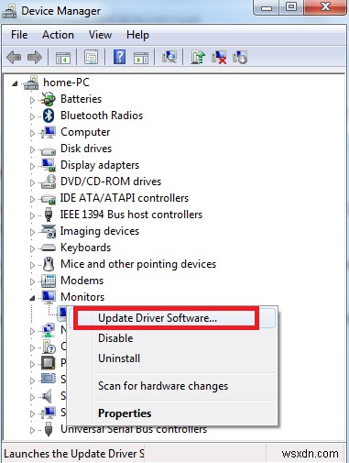Expand the Display adapters node arrow
349x463 pixels.
point(32,166)
